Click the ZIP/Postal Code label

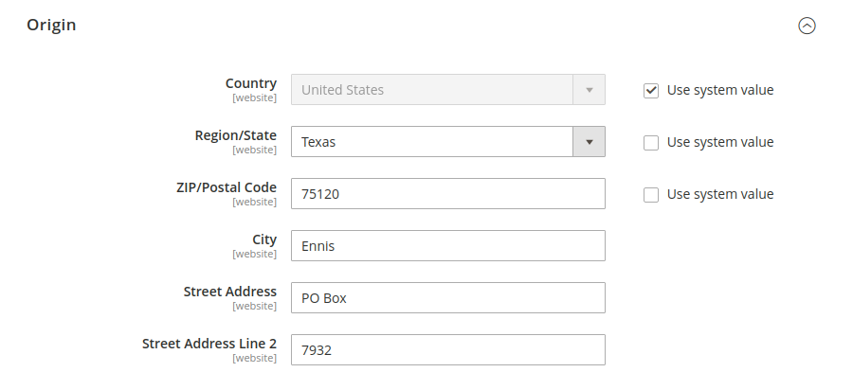tap(227, 188)
